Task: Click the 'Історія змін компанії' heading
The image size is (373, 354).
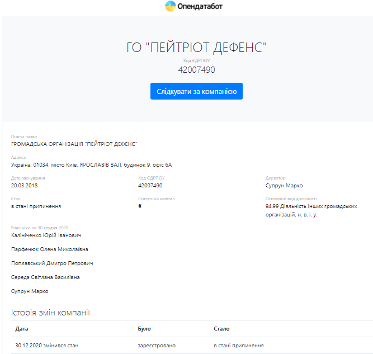Action: 51,312
